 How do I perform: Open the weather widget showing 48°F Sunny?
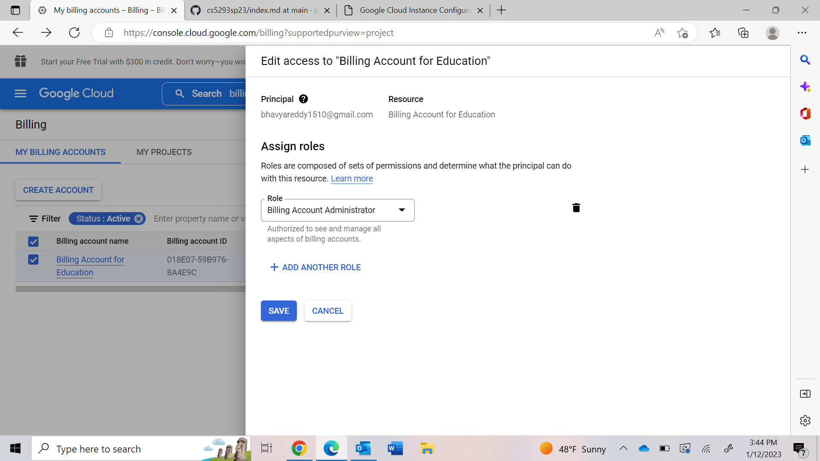tap(573, 449)
